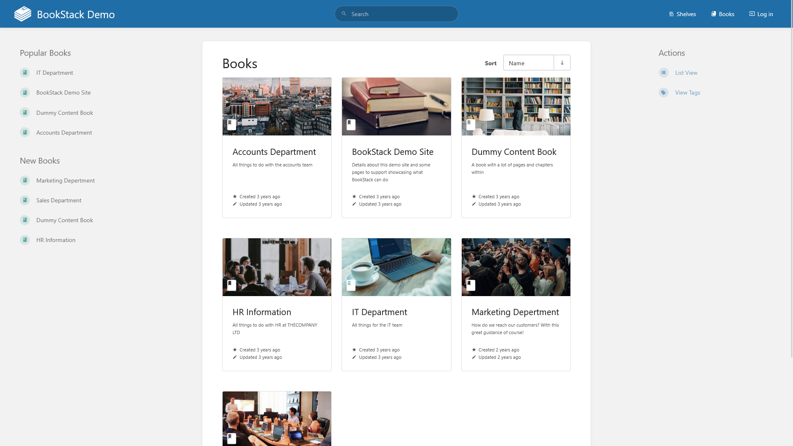This screenshot has width=793, height=446.
Task: Click the Log in link
Action: pyautogui.click(x=761, y=14)
